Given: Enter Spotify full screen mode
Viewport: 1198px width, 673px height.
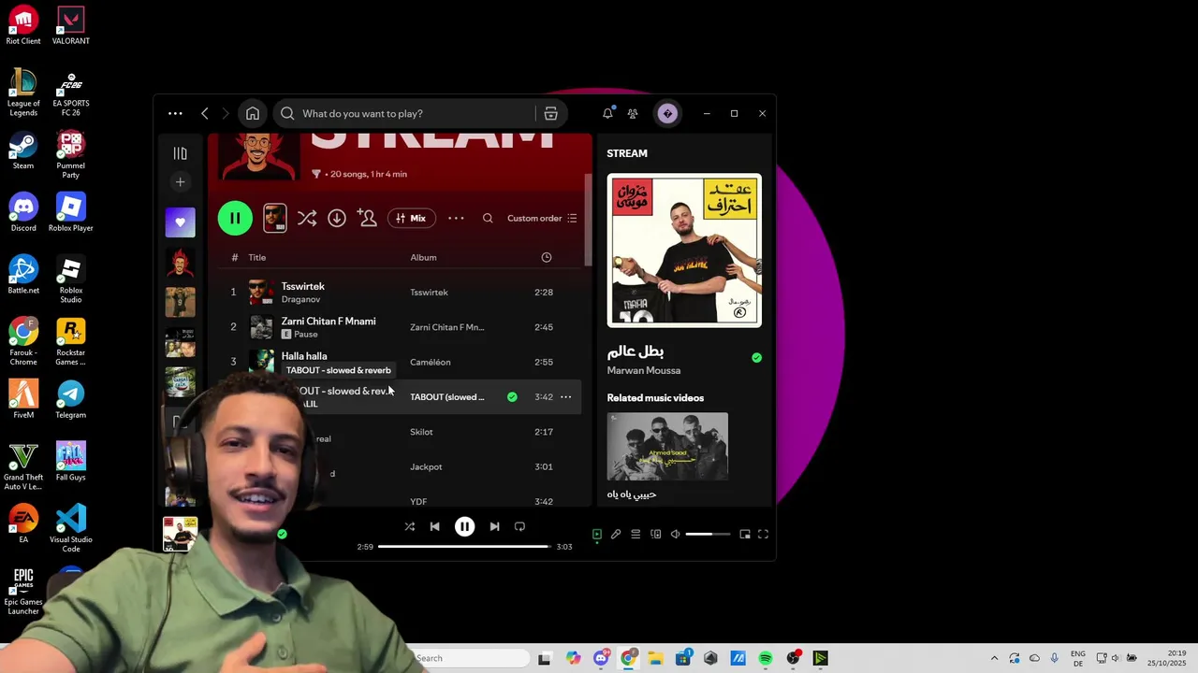Looking at the screenshot, I should pyautogui.click(x=763, y=535).
